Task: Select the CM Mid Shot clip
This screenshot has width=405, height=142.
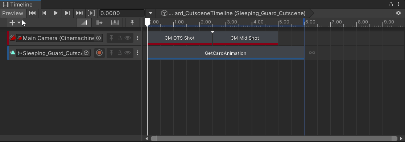Action: tap(245, 38)
